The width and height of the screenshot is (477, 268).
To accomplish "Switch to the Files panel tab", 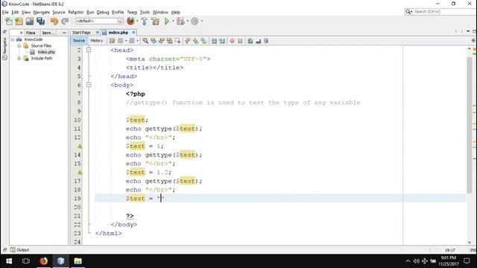I will [x=31, y=33].
